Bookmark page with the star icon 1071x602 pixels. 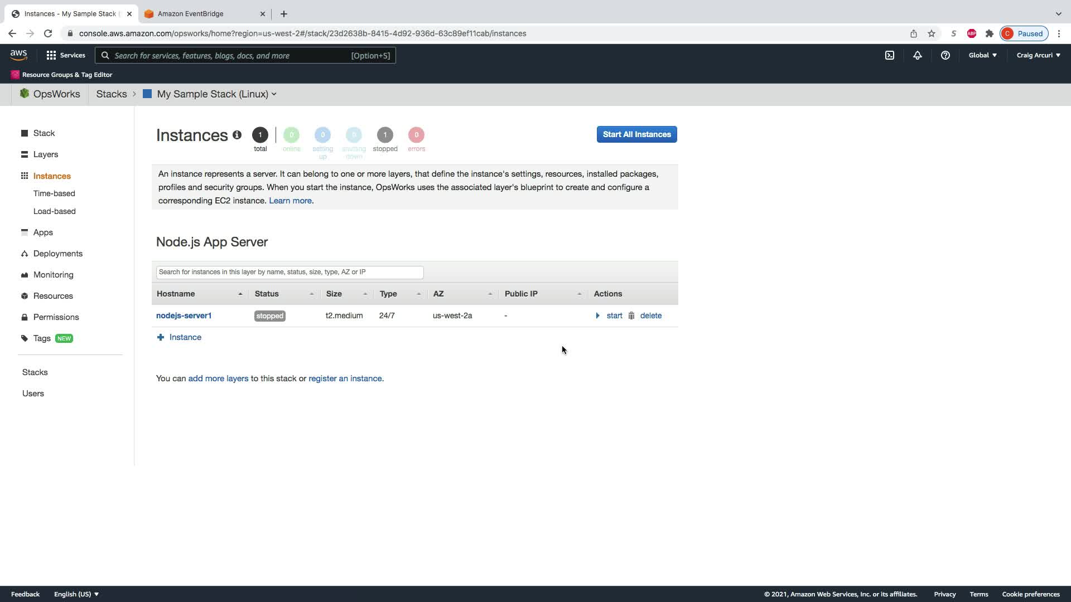click(x=931, y=33)
